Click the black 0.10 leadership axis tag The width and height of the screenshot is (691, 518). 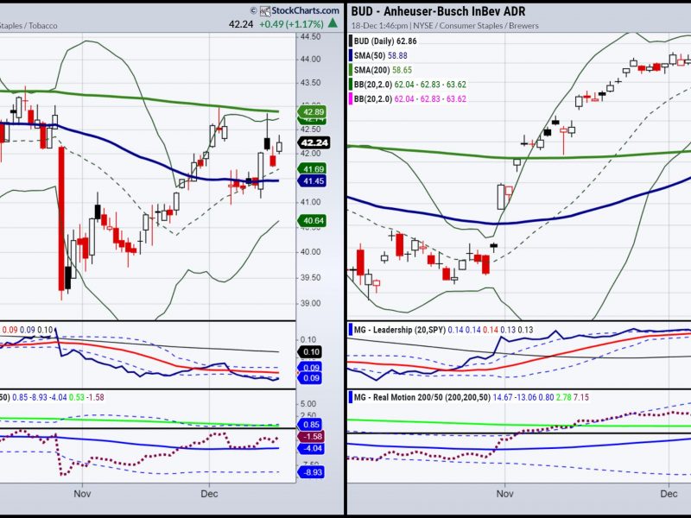pyautogui.click(x=311, y=352)
